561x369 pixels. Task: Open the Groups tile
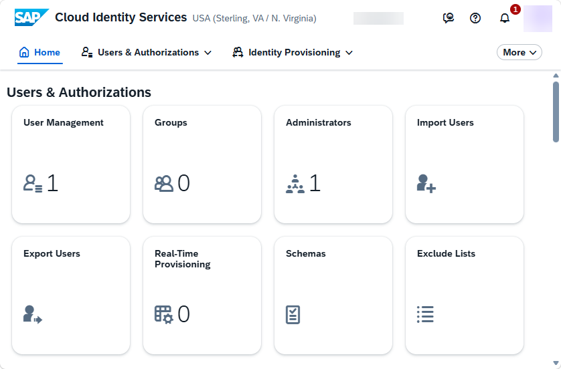pyautogui.click(x=202, y=164)
